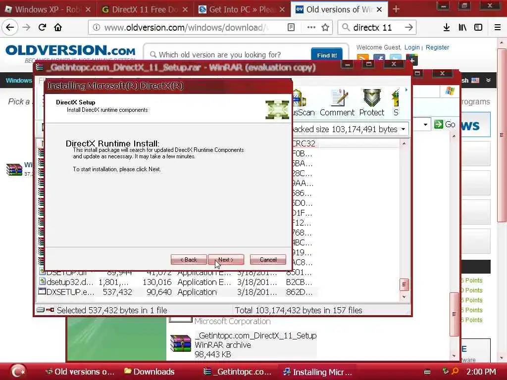Open the Firefox home page
The height and width of the screenshot is (380, 507).
[58, 28]
